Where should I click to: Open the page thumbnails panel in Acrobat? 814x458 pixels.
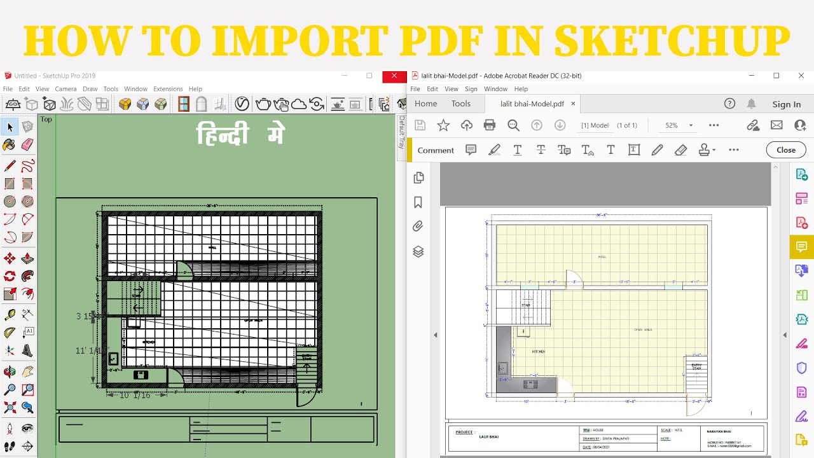[x=418, y=177]
